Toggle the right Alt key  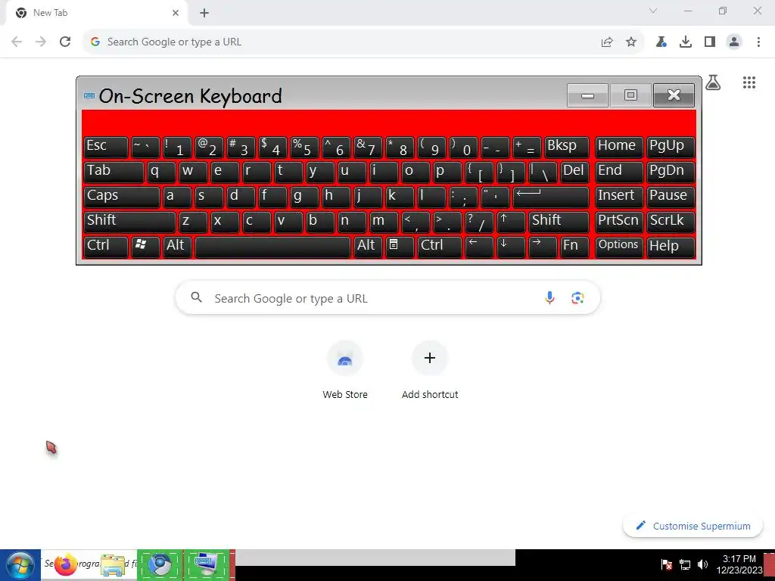368,247
